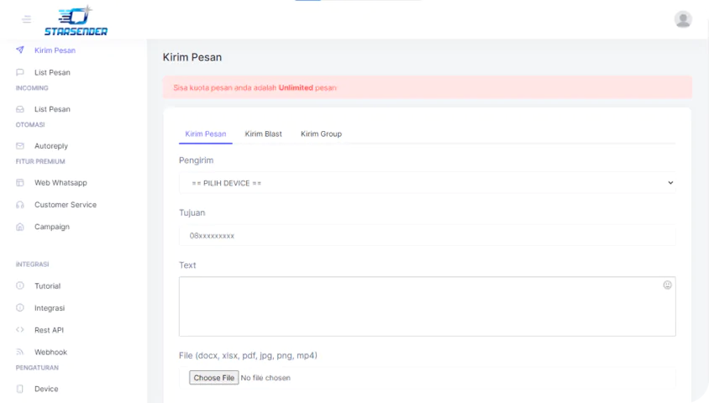Select the Kirim Pesan tab
Screen dimensions: 709x403
coord(205,134)
